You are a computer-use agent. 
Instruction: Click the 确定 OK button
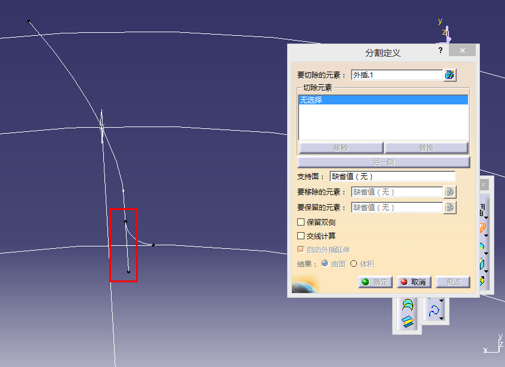375,282
